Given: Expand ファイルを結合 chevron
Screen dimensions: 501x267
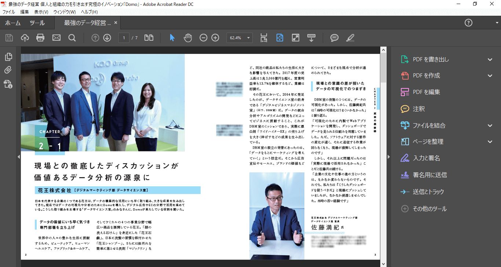Looking at the screenshot, I should 490,125.
